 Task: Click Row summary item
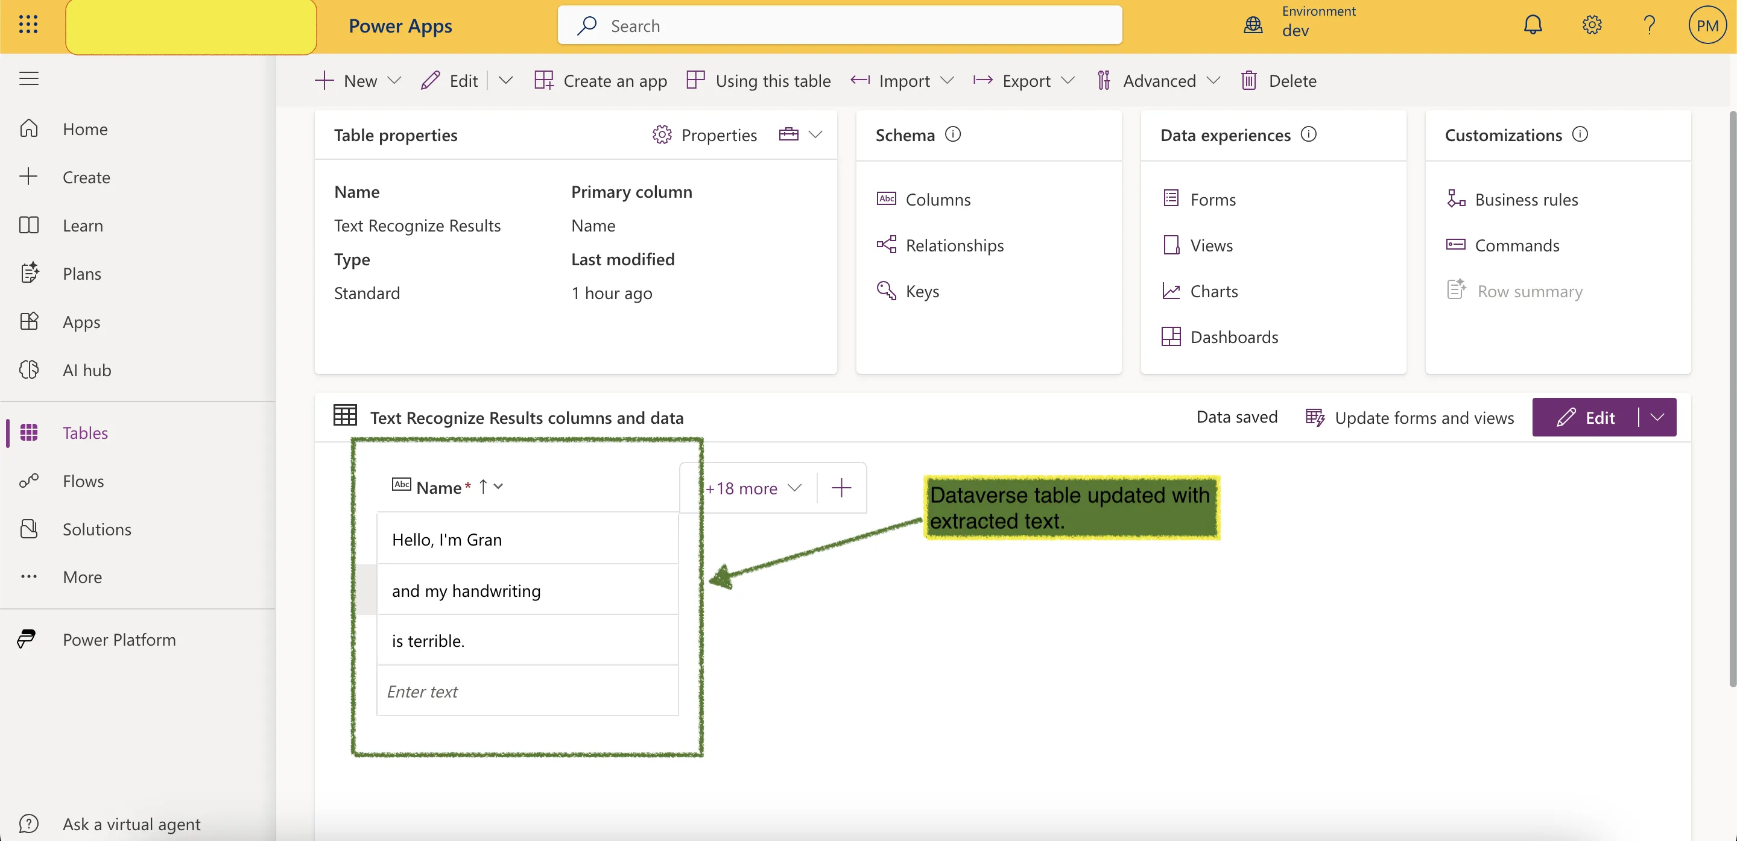1514,291
